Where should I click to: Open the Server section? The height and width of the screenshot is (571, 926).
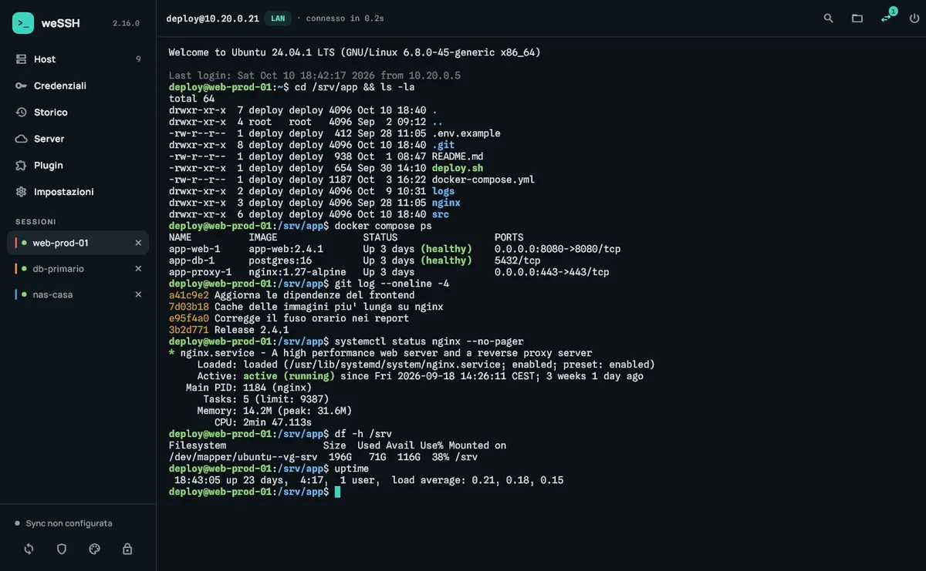coord(78,139)
